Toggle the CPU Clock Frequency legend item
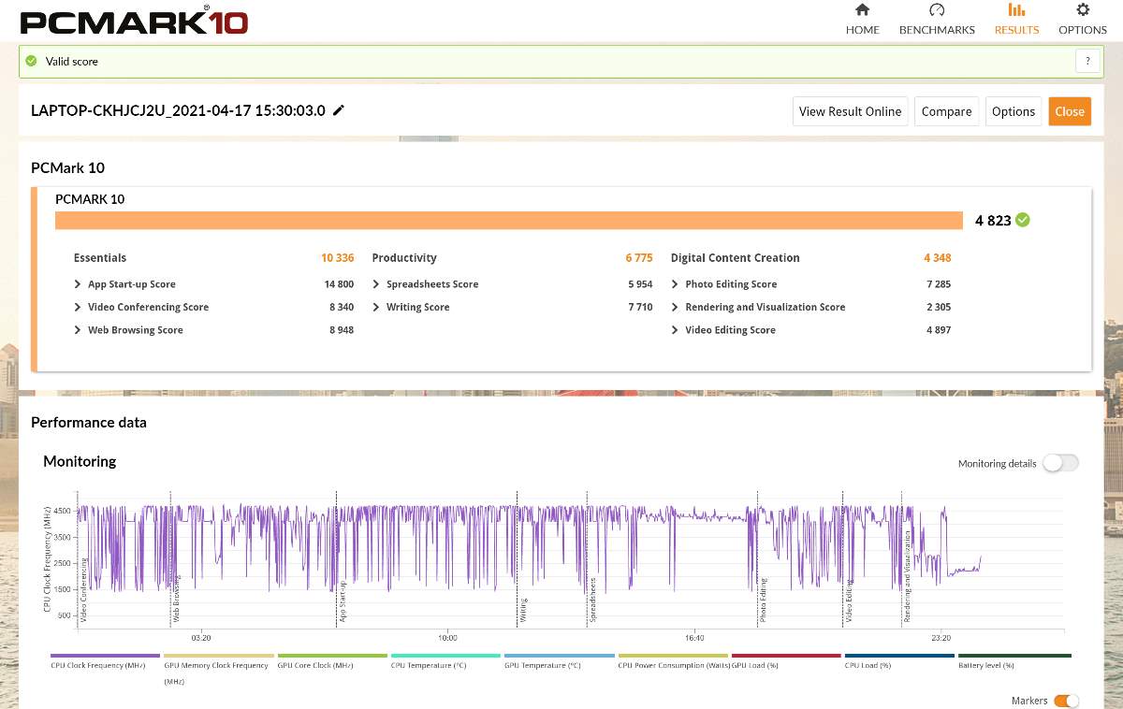The height and width of the screenshot is (709, 1123). click(x=106, y=657)
